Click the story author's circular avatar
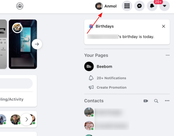Viewport: 174px width, 136px height. (x=17, y=28)
